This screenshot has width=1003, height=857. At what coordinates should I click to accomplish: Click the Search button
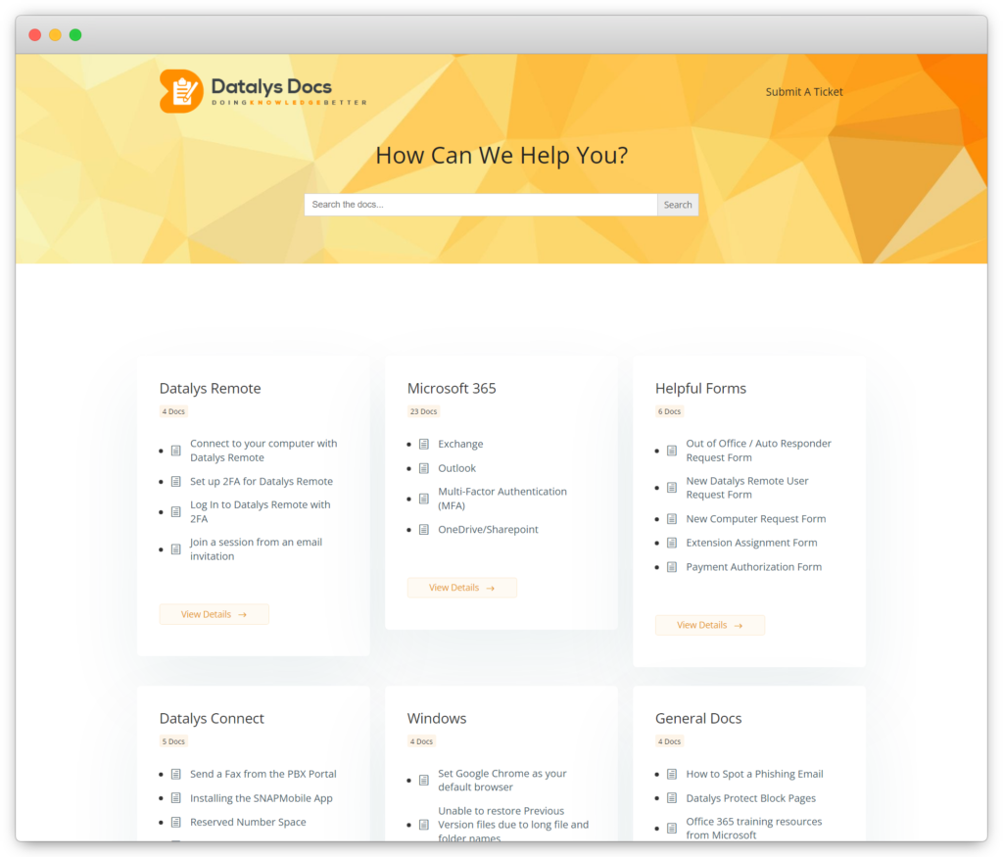[x=677, y=204]
